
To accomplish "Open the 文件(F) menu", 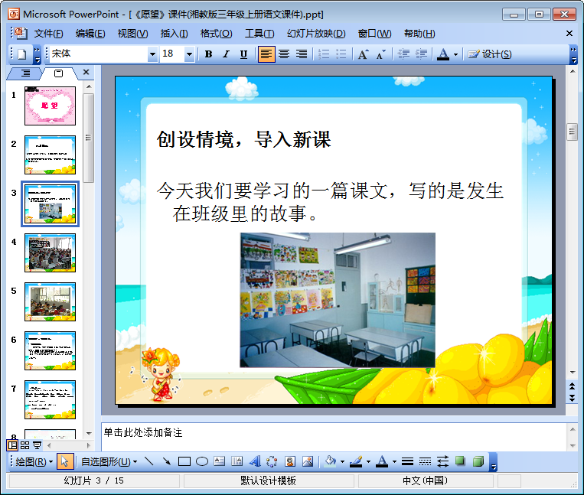I will click(x=49, y=34).
